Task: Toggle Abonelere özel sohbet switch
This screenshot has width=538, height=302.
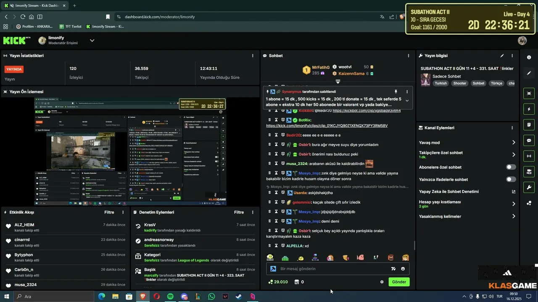Action: coord(511,167)
